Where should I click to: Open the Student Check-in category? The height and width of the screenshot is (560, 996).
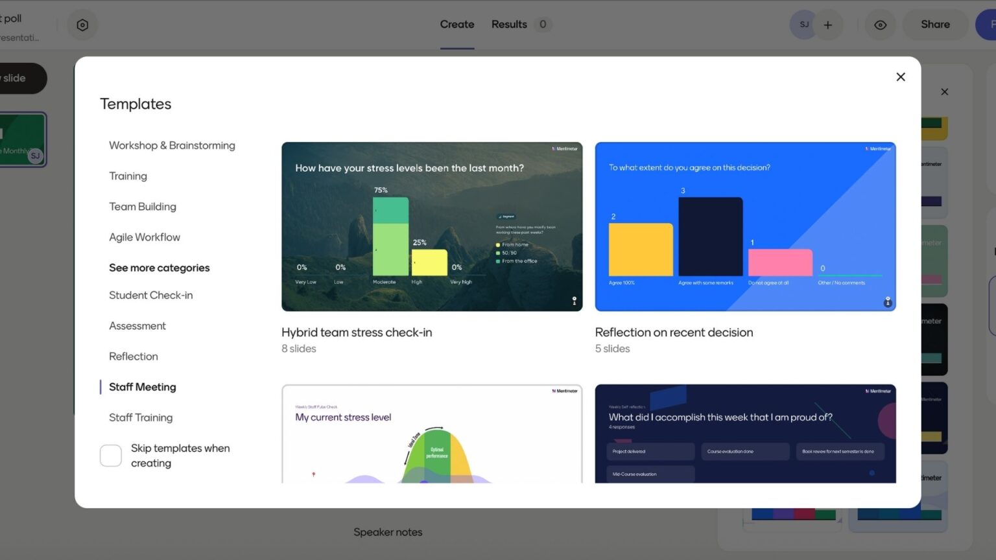(150, 295)
